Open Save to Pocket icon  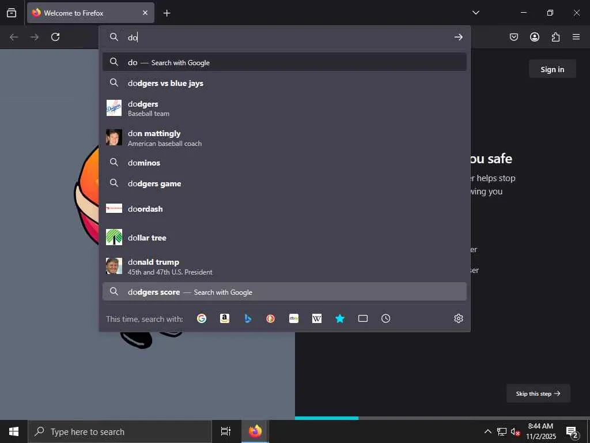tap(513, 37)
